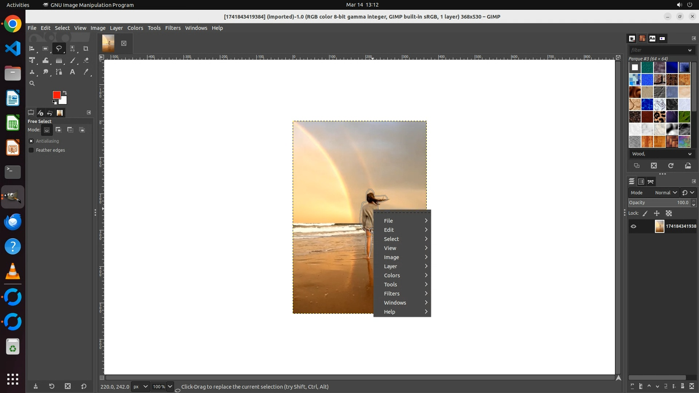This screenshot has width=699, height=393.
Task: Click the red foreground color swatch
Action: click(x=56, y=95)
